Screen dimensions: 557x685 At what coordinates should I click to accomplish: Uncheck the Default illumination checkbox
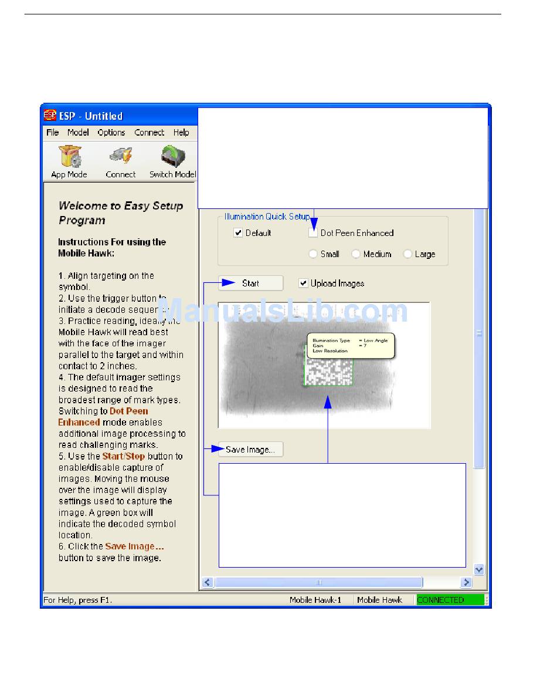238,233
